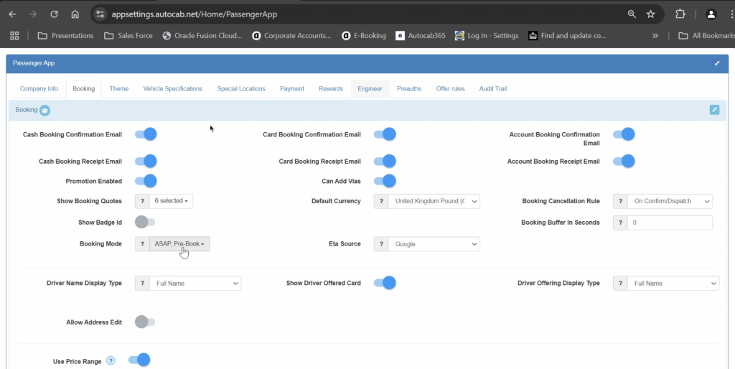Toggle Show Driver Offered Card switch
The height and width of the screenshot is (369, 735).
click(385, 283)
